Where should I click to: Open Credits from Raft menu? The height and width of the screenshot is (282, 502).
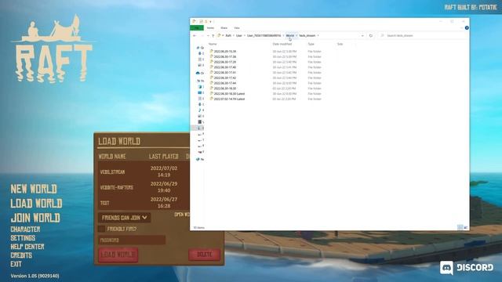(x=21, y=255)
